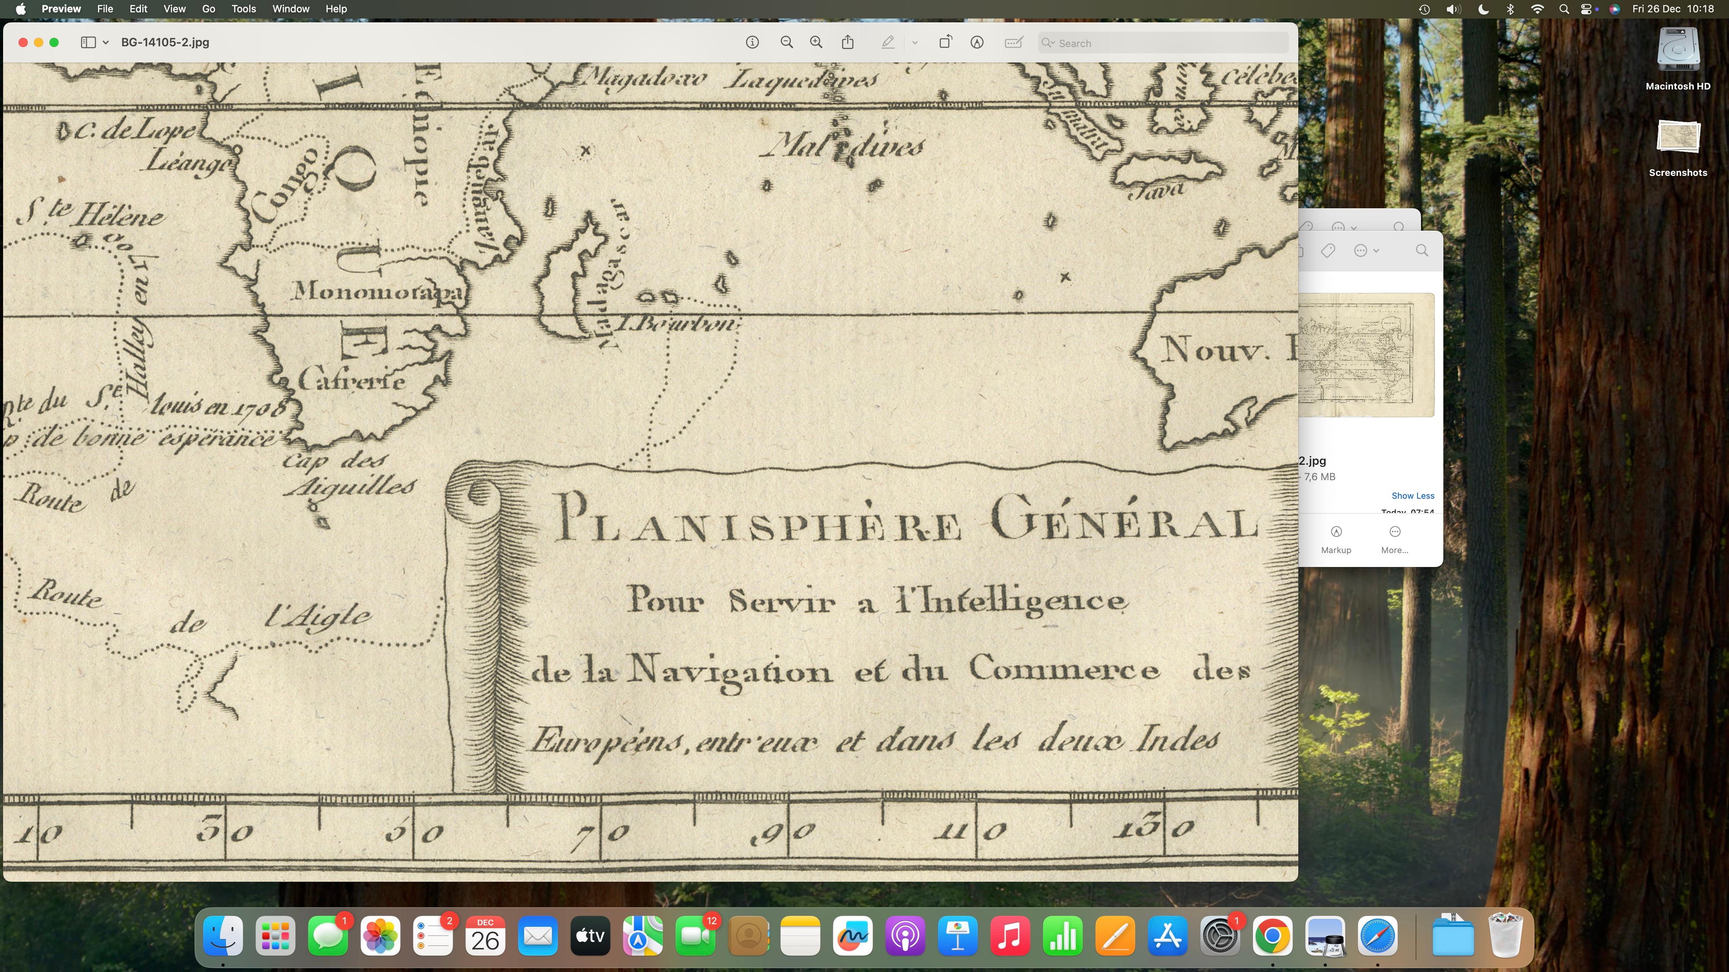Toggle the sidebar view button

(x=88, y=42)
